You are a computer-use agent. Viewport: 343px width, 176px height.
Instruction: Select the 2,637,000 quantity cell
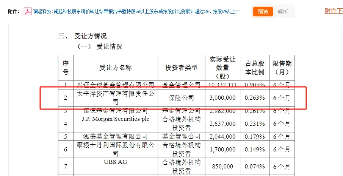click(222, 124)
